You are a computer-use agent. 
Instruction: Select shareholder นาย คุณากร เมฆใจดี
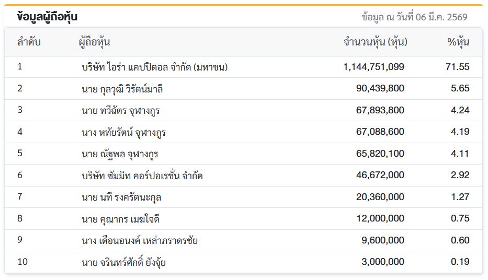(124, 218)
